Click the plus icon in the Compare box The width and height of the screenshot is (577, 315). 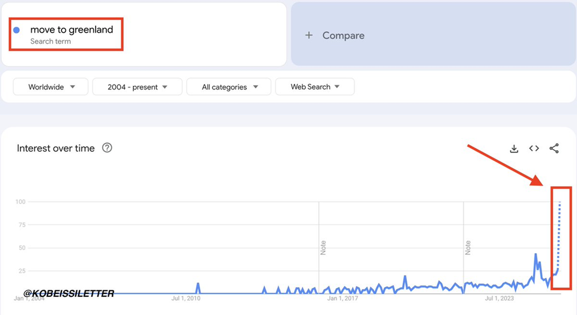pyautogui.click(x=309, y=35)
